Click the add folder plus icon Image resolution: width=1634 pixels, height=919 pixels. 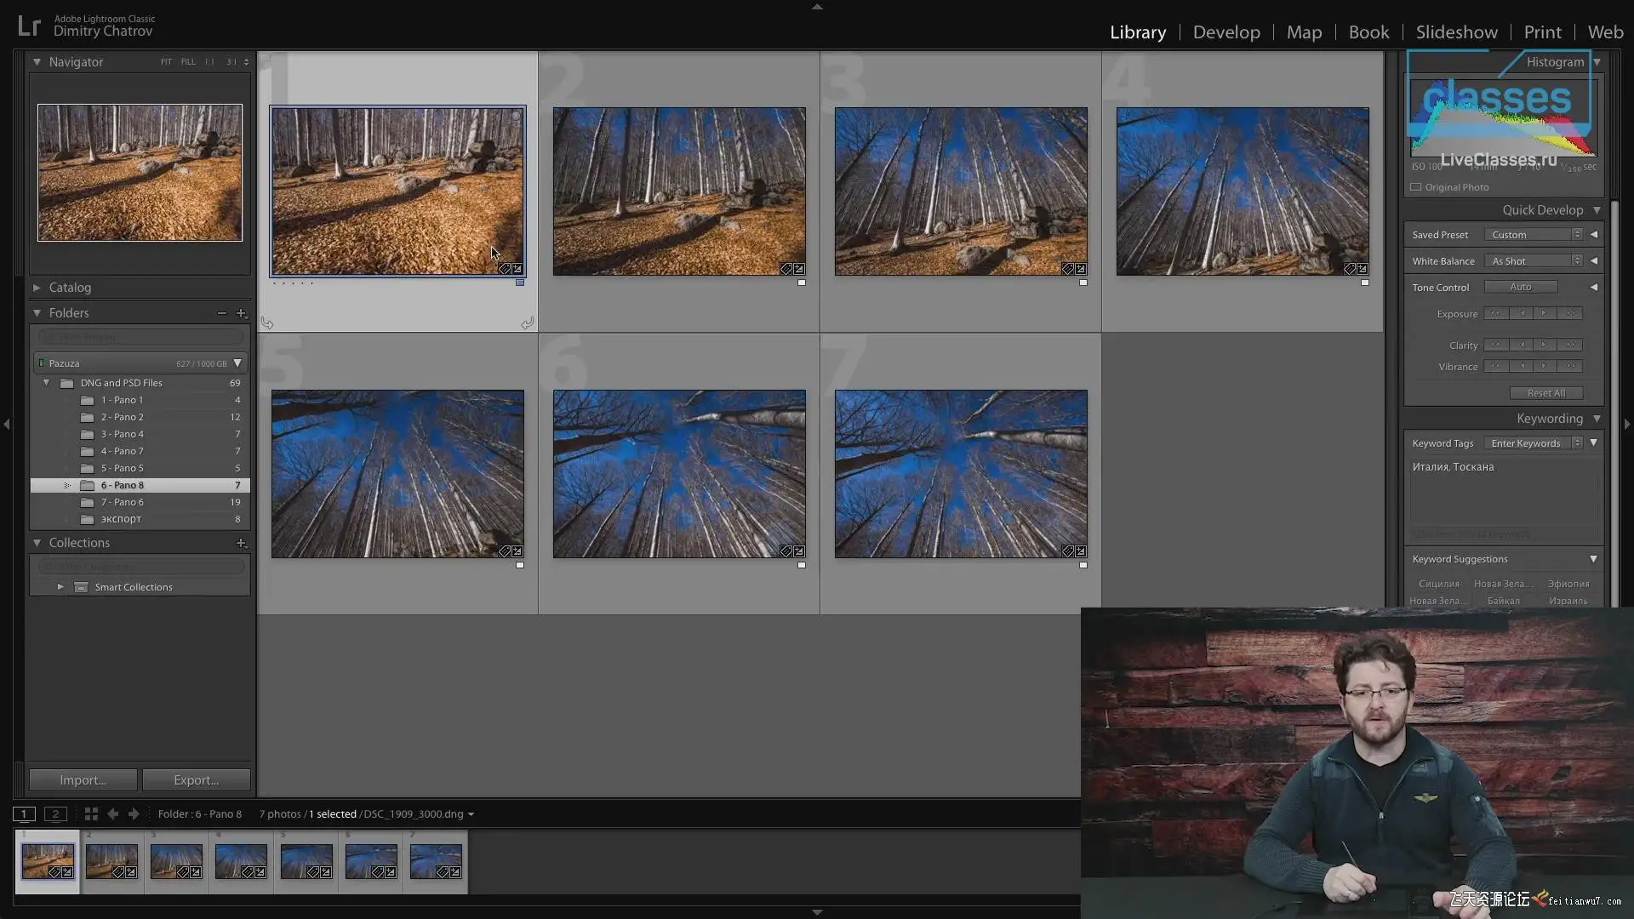241,313
